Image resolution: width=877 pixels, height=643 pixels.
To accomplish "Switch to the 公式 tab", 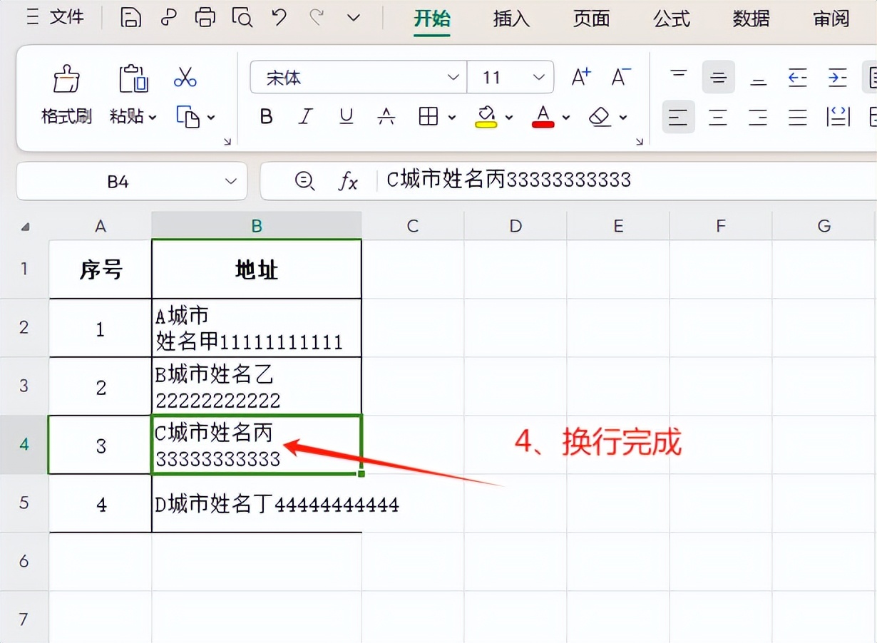I will point(672,19).
